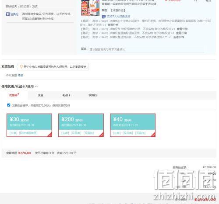
Task: Switch to the 礼品卡 tab
Action: 67,95
